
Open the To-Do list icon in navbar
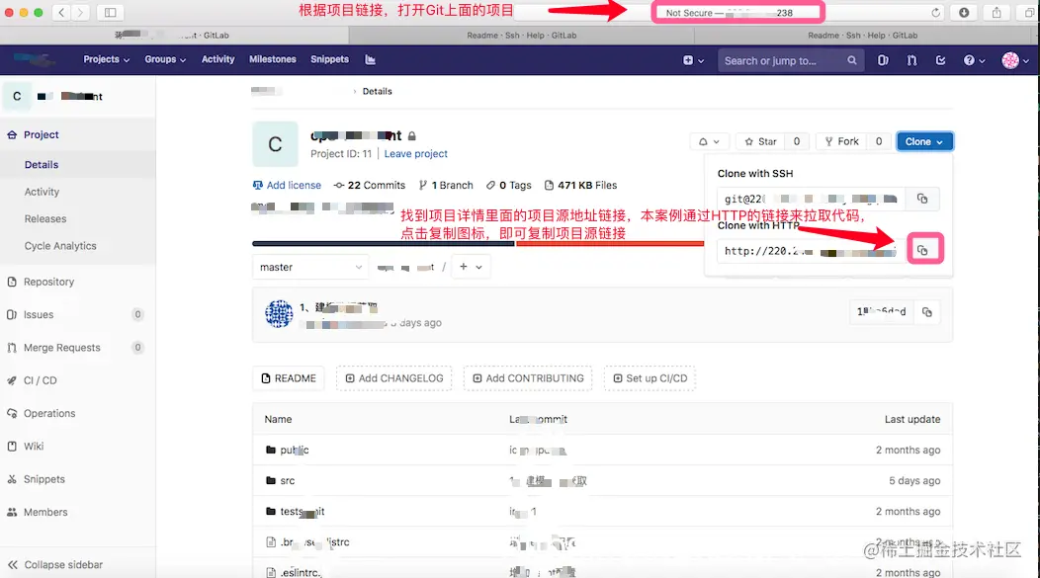pyautogui.click(x=940, y=60)
